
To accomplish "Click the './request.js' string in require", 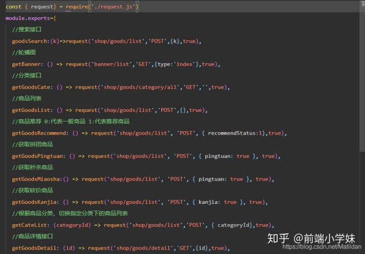I will click(x=114, y=7).
